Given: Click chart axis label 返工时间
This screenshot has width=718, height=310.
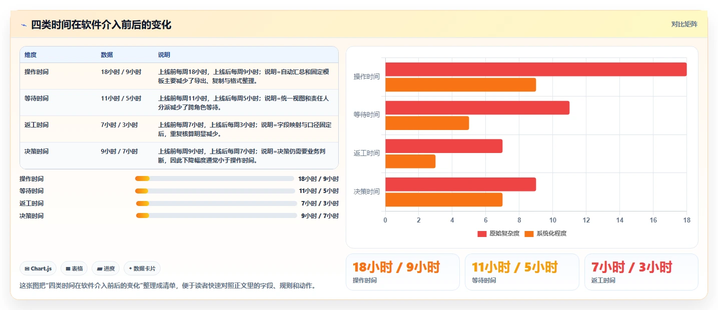Looking at the screenshot, I should 366,153.
